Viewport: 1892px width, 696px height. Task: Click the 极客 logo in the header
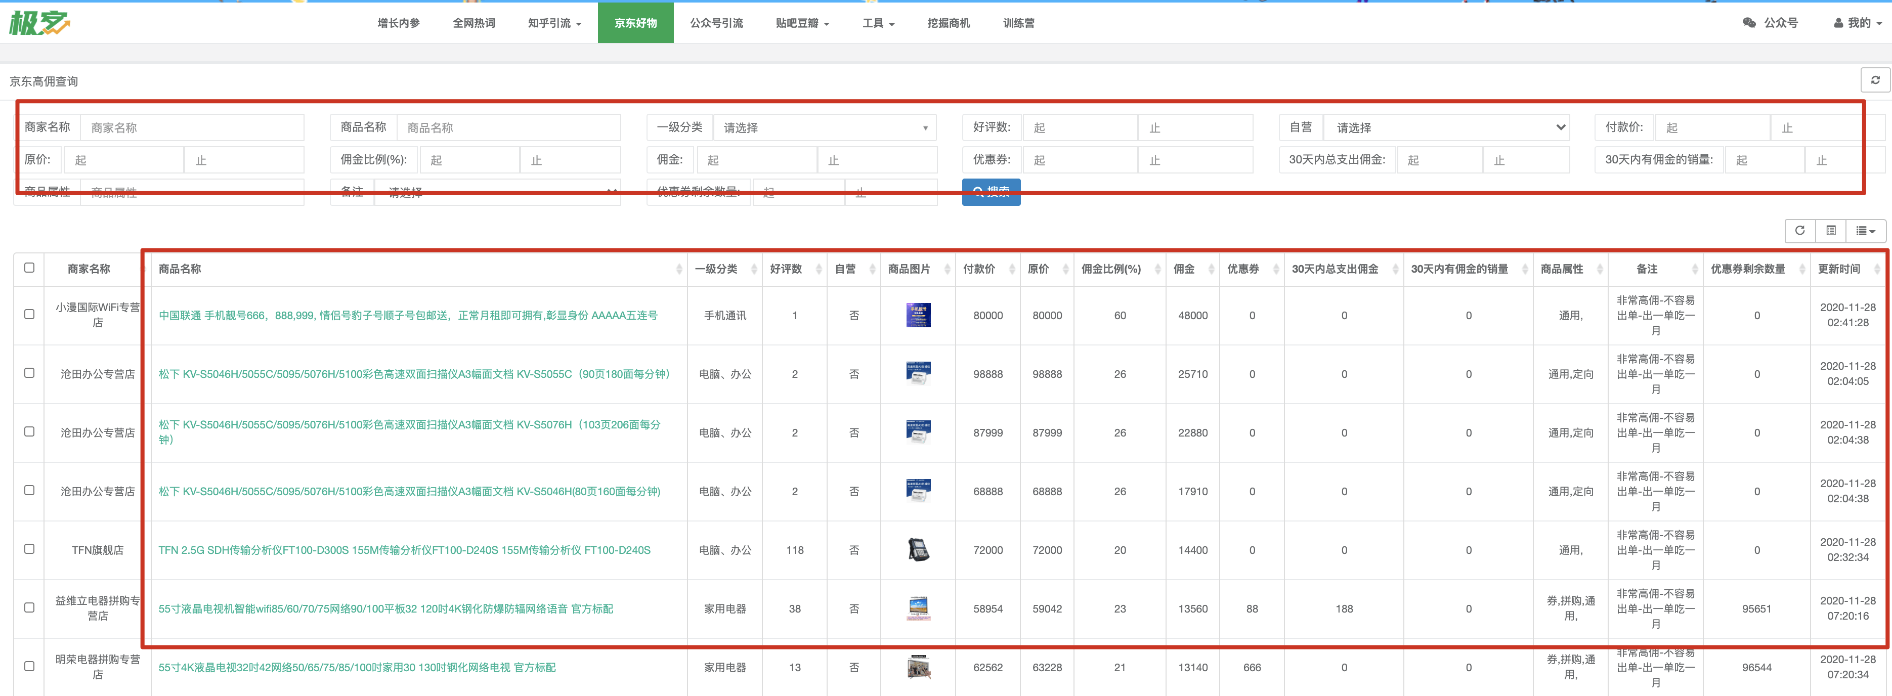[39, 23]
